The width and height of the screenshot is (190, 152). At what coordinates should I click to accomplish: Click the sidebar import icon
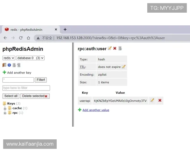click(19, 65)
